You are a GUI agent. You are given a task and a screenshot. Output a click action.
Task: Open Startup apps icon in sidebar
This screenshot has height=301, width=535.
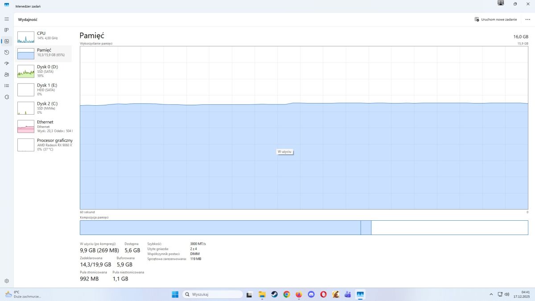coord(7,63)
